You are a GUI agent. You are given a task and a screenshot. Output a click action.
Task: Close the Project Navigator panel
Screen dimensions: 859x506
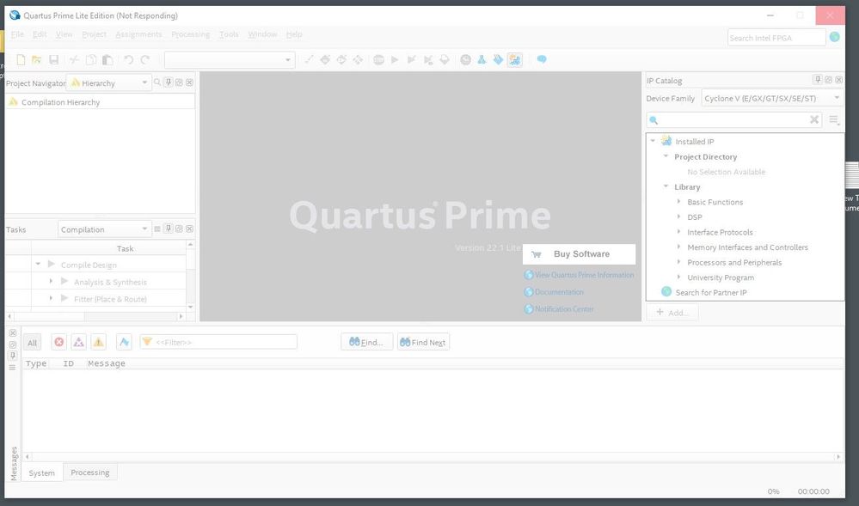point(189,82)
